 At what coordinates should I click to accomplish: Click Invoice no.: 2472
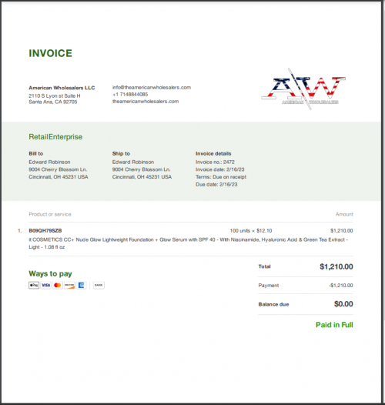click(x=215, y=162)
